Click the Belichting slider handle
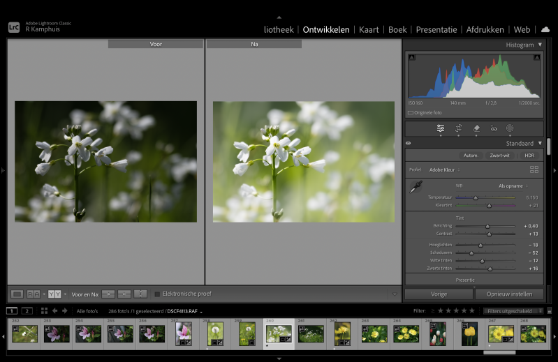The image size is (558, 362). point(488,226)
